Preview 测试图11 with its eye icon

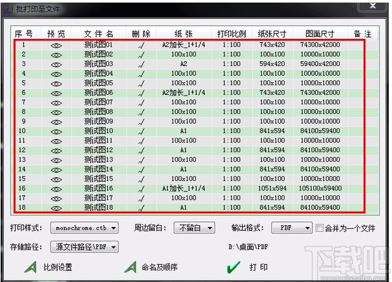tap(56, 141)
